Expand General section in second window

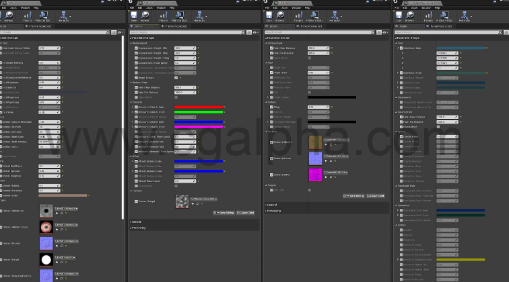click(x=131, y=222)
